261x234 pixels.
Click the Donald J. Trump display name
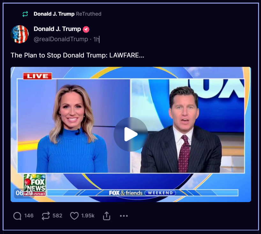(57, 29)
